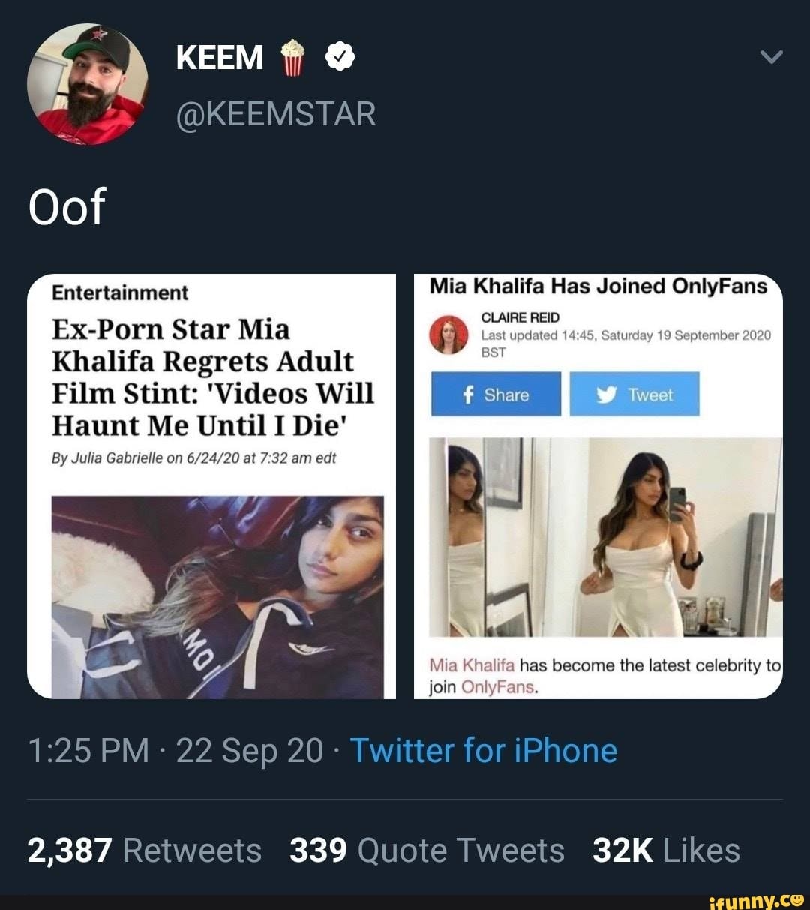Image resolution: width=810 pixels, height=910 pixels.
Task: Open Claire Reid author avatar
Action: point(449,335)
